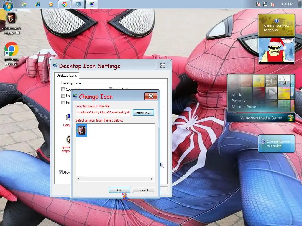Viewport: 302px width, 226px height.
Task: Show the 3:00 PM clock flyout
Action: click(x=287, y=4)
